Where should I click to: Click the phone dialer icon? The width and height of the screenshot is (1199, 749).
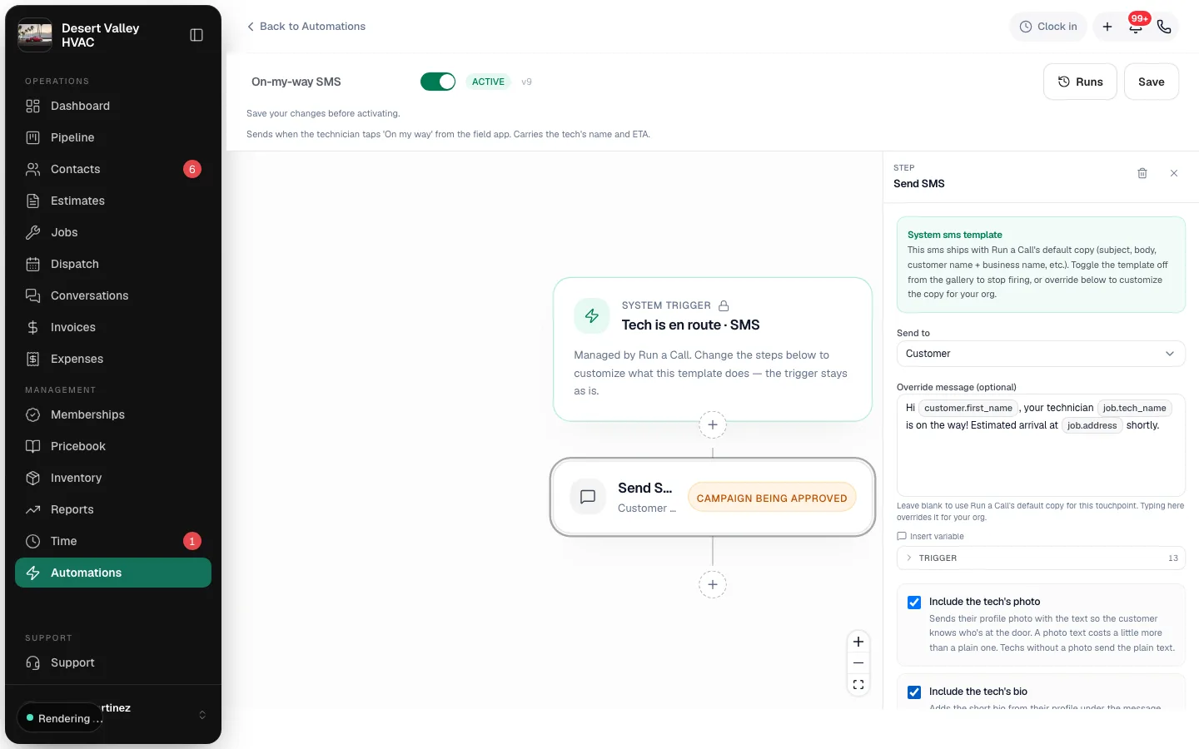click(x=1164, y=27)
